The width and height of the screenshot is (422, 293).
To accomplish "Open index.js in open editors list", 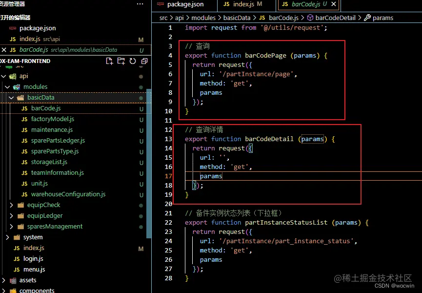I will coord(30,39).
